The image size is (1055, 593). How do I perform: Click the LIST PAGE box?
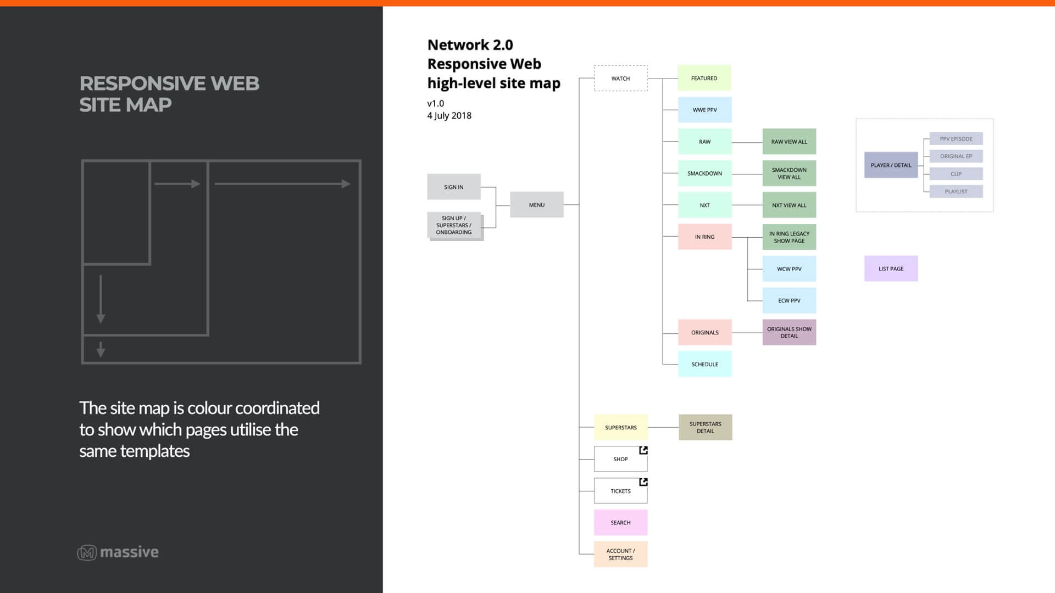point(891,268)
